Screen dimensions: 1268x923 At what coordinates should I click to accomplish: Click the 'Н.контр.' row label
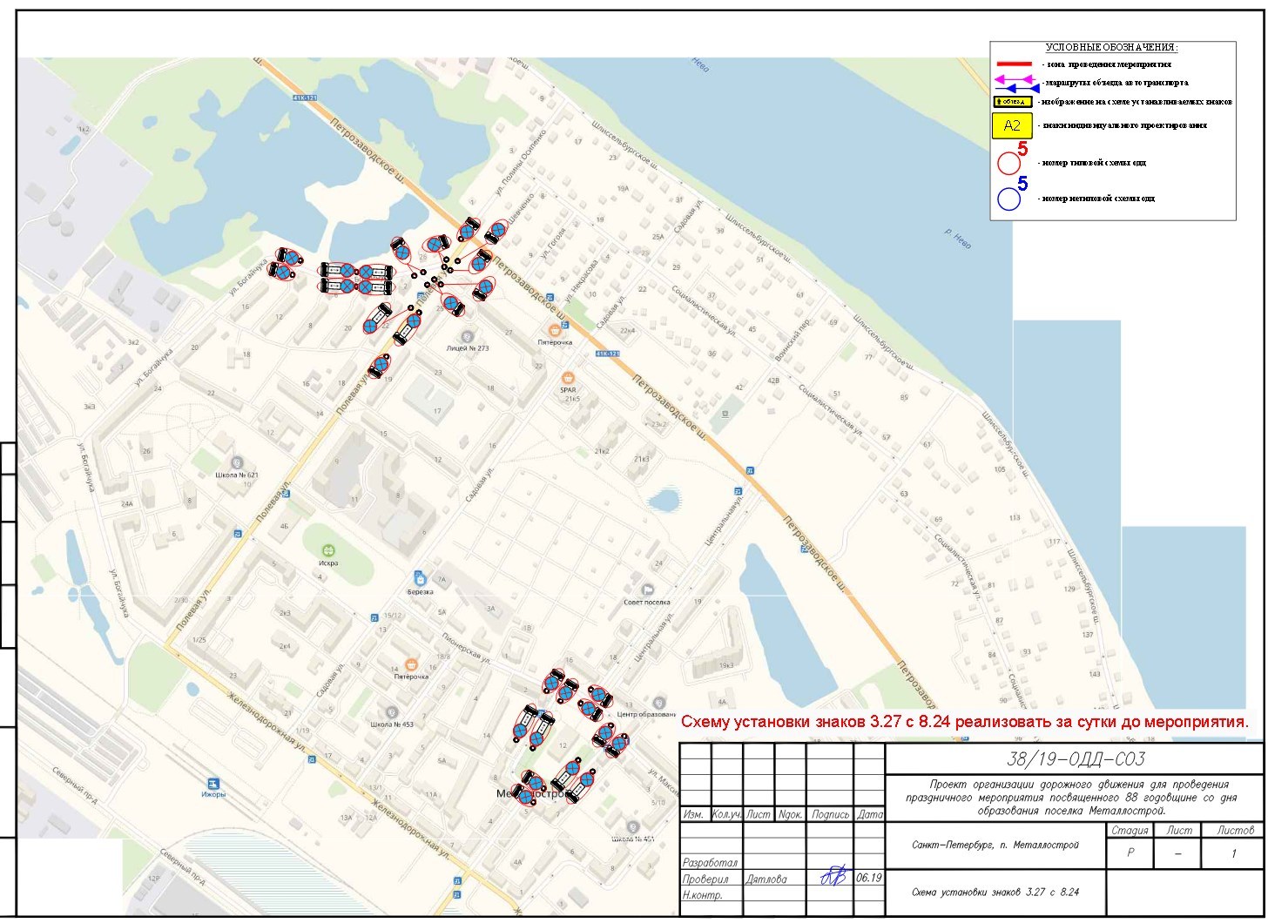point(704,894)
